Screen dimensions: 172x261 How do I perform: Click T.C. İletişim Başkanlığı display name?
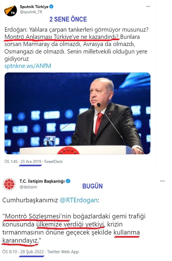[x=42, y=181]
